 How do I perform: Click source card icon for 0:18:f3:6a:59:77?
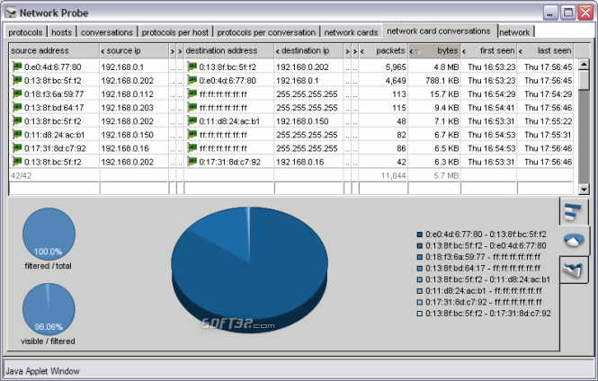click(17, 93)
